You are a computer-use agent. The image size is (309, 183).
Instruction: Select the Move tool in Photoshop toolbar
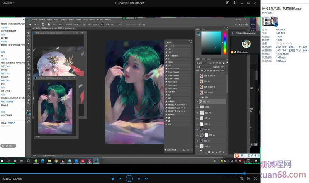point(29,33)
